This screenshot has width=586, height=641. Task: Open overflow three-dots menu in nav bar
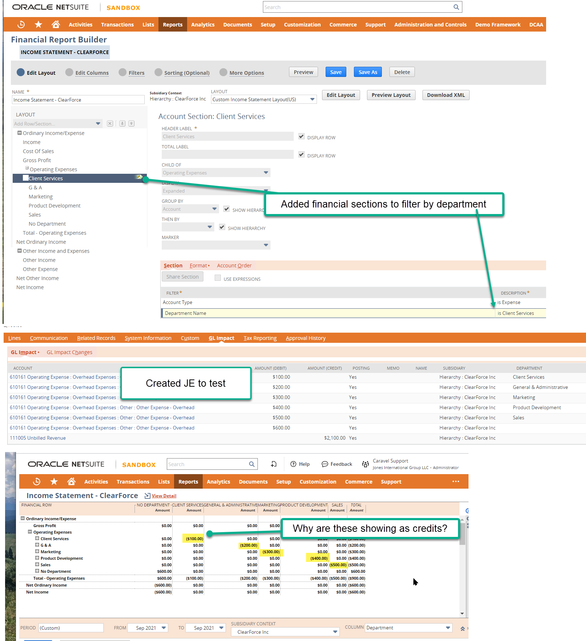456,481
